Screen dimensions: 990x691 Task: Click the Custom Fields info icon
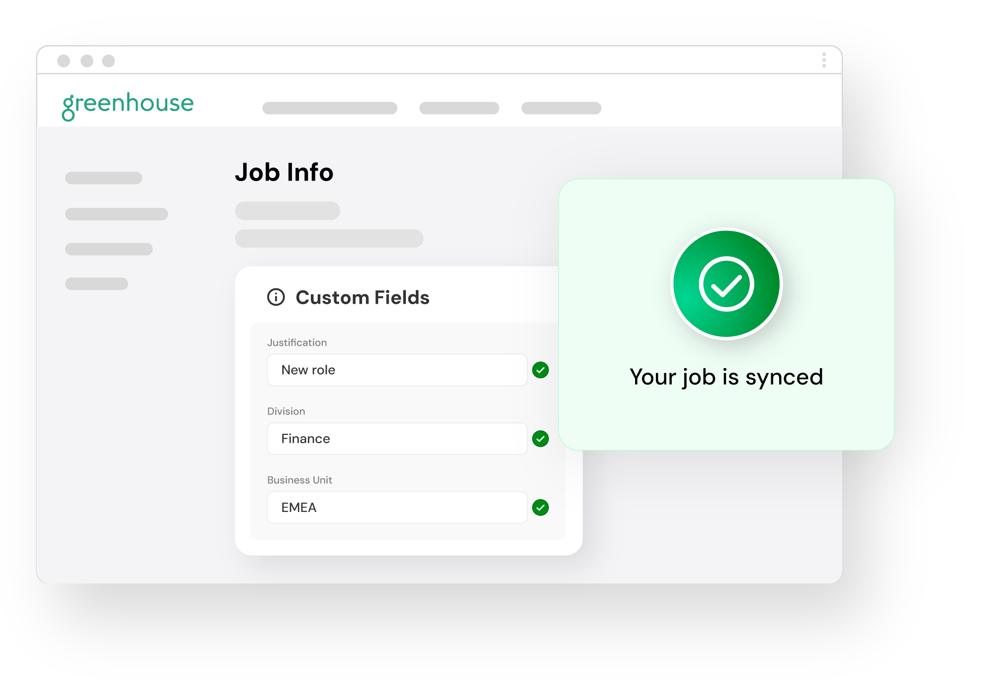pyautogui.click(x=276, y=297)
